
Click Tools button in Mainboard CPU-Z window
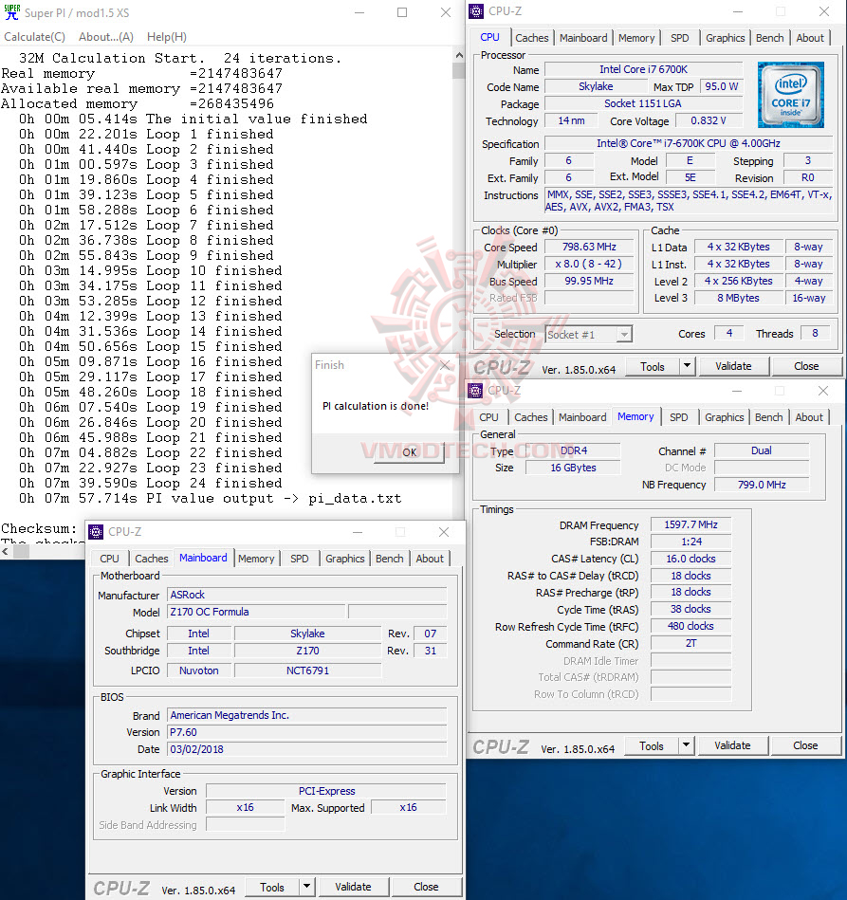(272, 888)
